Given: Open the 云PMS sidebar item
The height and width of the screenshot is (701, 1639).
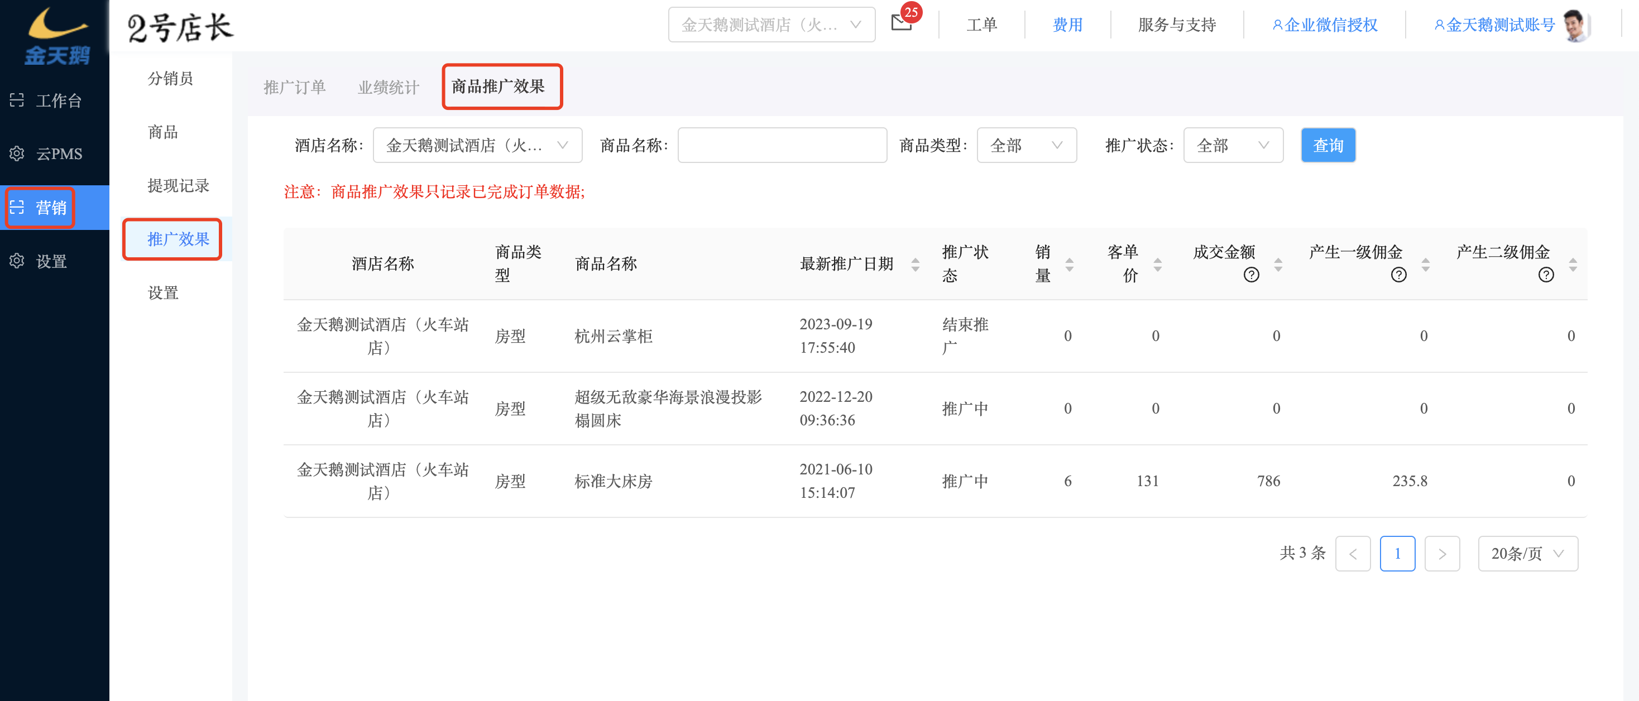Looking at the screenshot, I should [55, 154].
